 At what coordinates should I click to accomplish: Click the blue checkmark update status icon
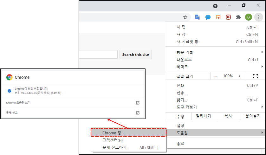pyautogui.click(x=9, y=91)
